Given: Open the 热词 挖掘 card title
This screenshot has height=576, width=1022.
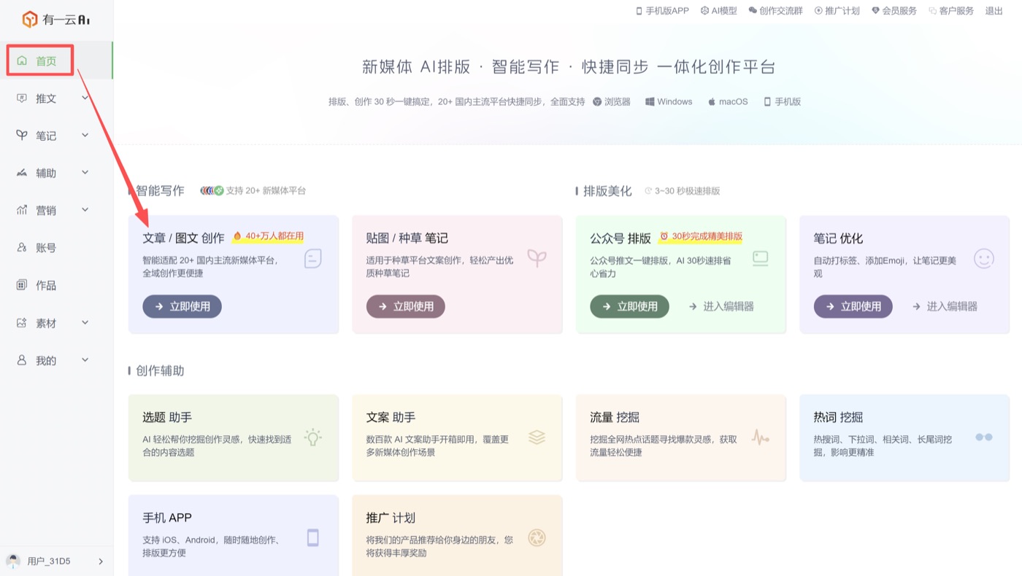Looking at the screenshot, I should (838, 417).
